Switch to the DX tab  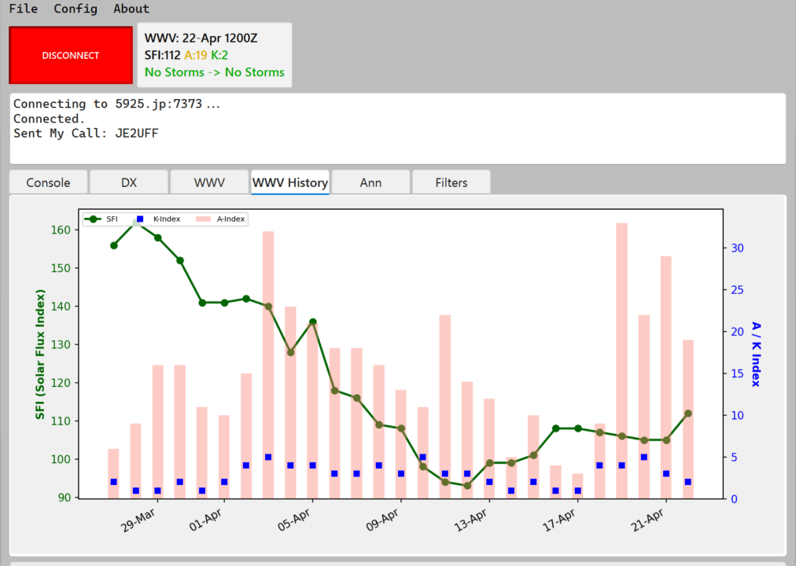129,182
